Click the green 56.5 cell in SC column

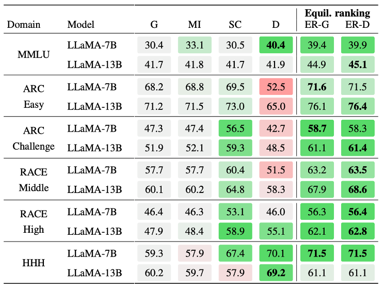[x=235, y=129]
